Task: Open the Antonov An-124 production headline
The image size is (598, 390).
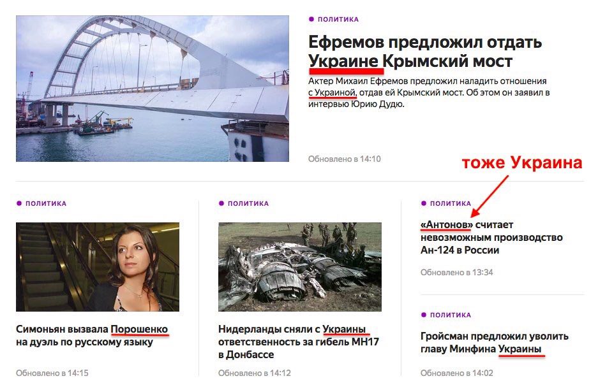Action: pos(491,237)
